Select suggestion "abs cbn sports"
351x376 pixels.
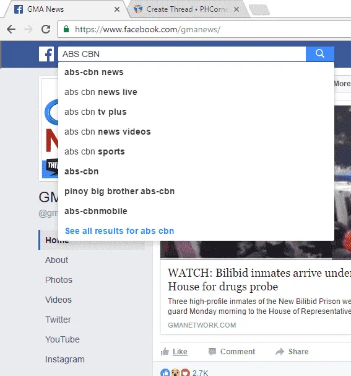point(196,152)
